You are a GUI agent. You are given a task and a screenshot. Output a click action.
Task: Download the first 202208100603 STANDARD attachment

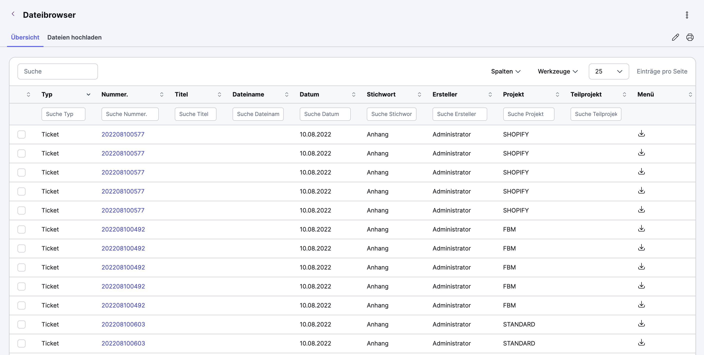641,323
